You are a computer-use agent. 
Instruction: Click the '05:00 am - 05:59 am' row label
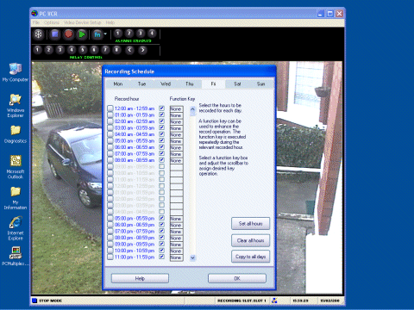click(x=135, y=140)
